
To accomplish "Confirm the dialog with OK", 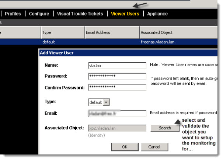I will (x=125, y=147).
